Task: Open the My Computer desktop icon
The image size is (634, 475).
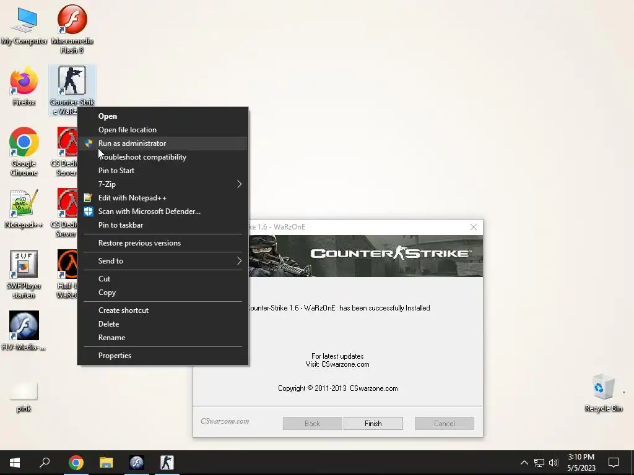Action: point(24,27)
